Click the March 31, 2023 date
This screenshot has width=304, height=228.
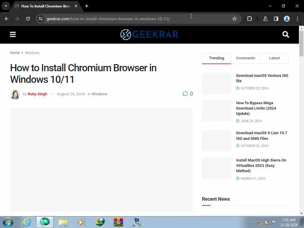click(x=253, y=178)
